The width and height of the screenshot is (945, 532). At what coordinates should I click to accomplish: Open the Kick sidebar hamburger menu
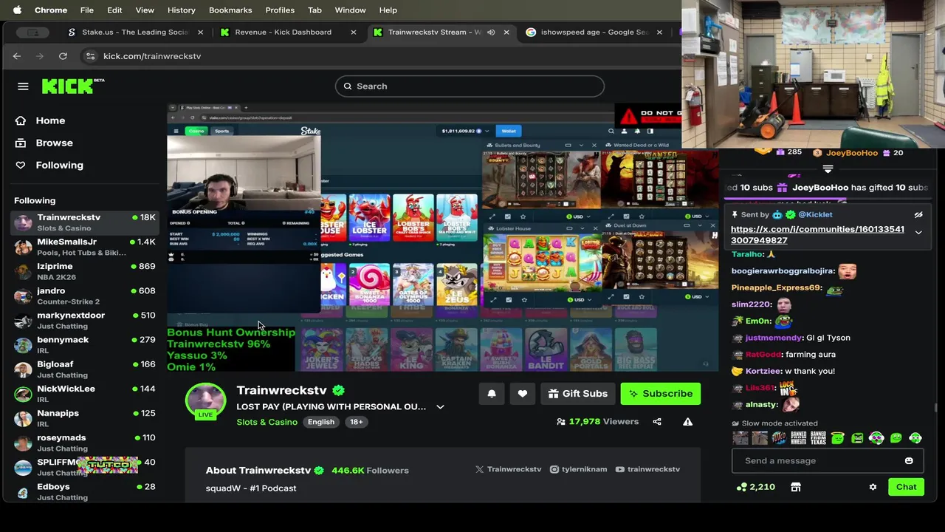pos(23,86)
